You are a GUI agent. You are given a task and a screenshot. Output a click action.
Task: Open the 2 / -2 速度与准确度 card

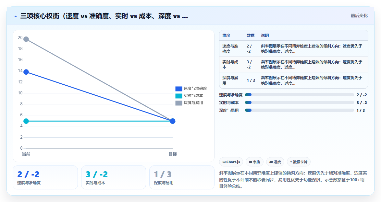click(x=45, y=177)
